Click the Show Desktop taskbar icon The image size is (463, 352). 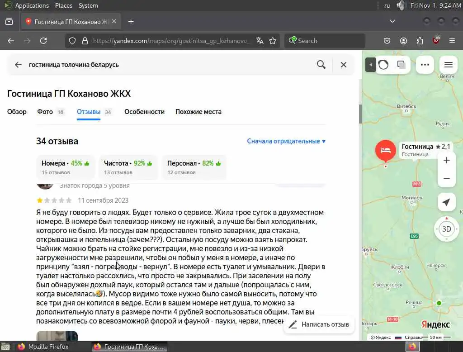5,347
